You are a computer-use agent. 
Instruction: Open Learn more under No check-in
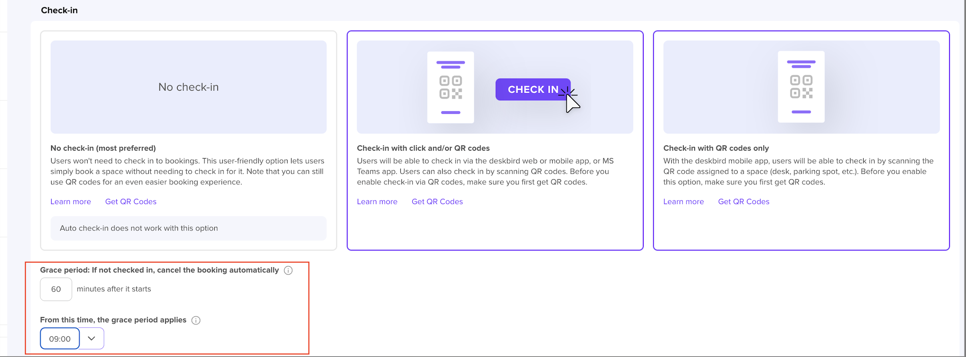pos(71,202)
